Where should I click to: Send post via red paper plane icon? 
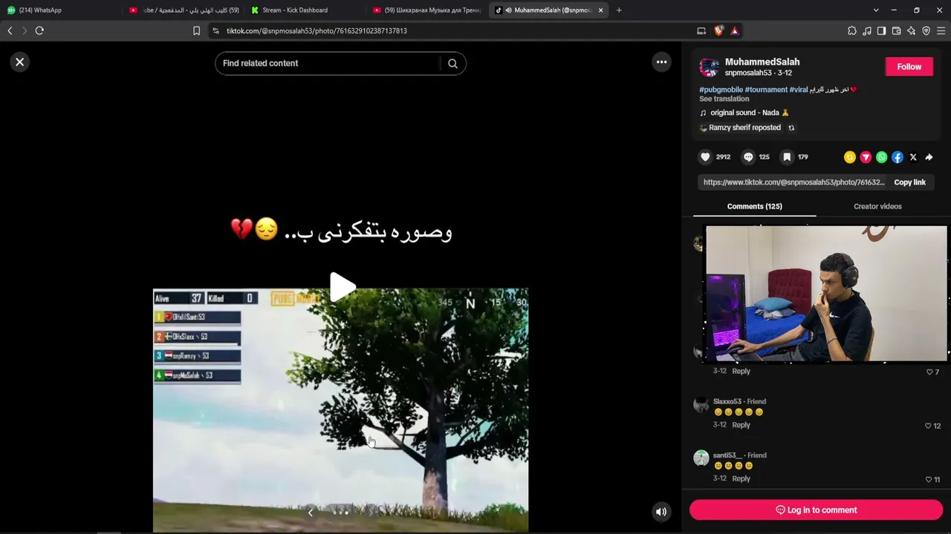866,157
